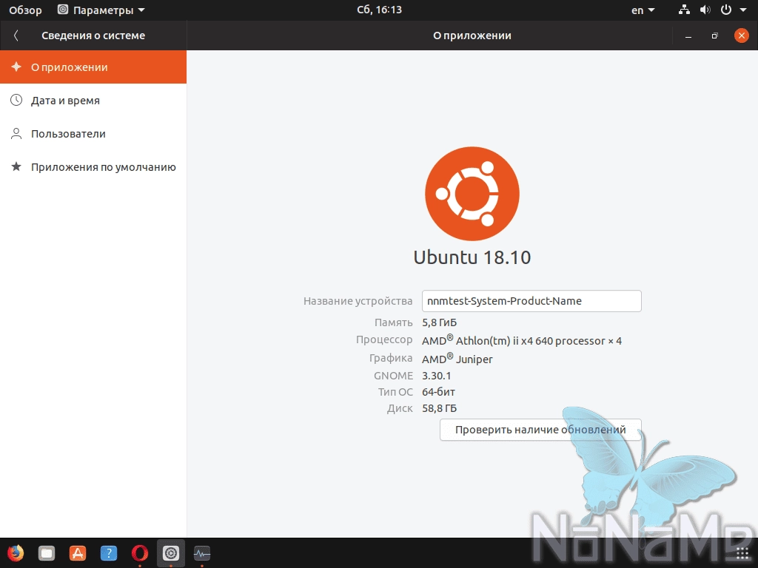Click the AMD Juniper graphics text
The height and width of the screenshot is (568, 758).
pyautogui.click(x=457, y=359)
